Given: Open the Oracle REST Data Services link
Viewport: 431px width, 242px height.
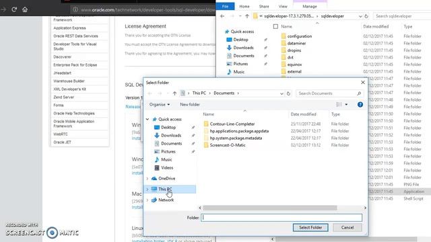Looking at the screenshot, I should 75,36.
